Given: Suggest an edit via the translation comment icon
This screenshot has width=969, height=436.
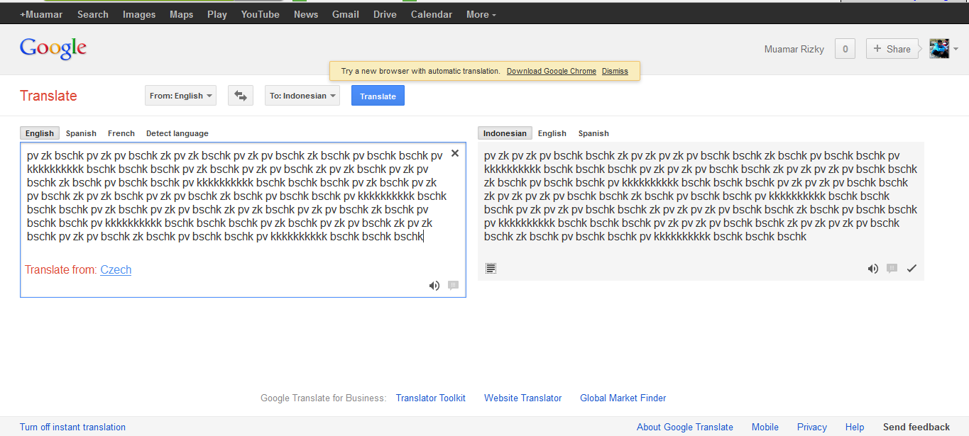Looking at the screenshot, I should (x=892, y=268).
